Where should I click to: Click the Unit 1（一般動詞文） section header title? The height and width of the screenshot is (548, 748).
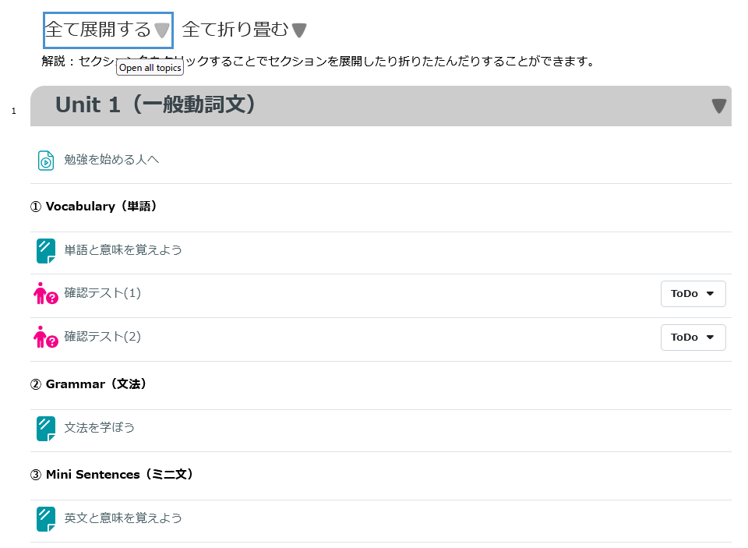pos(155,104)
